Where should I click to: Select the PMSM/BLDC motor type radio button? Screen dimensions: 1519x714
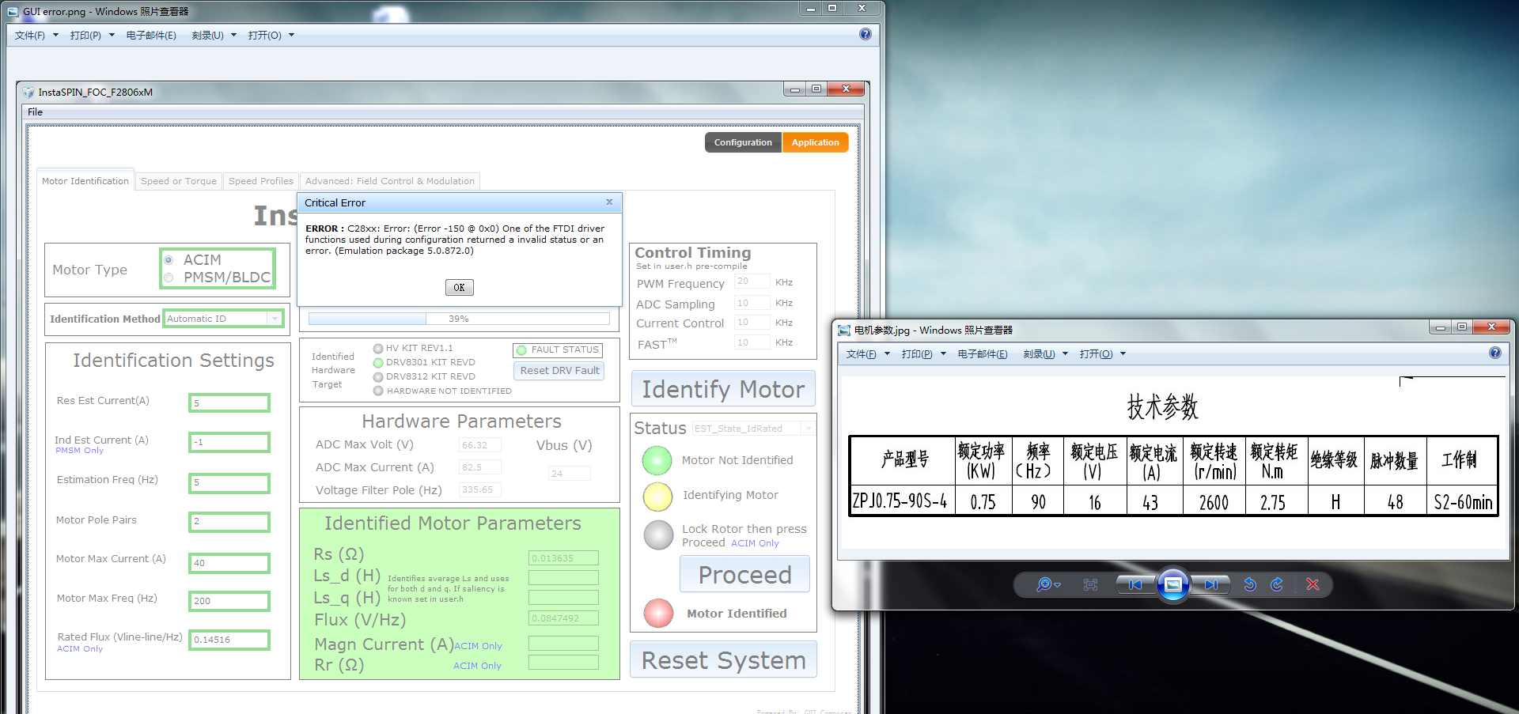point(169,278)
